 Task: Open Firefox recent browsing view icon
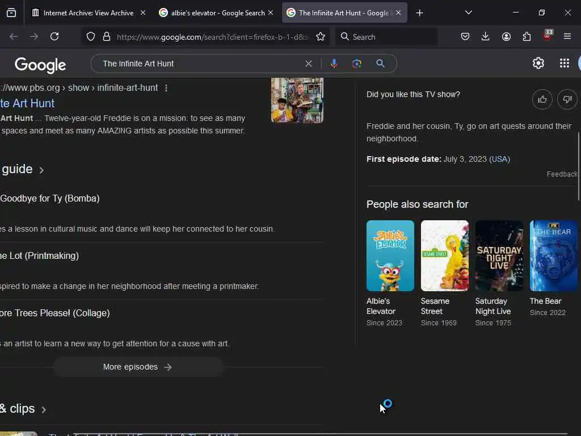[x=11, y=13]
